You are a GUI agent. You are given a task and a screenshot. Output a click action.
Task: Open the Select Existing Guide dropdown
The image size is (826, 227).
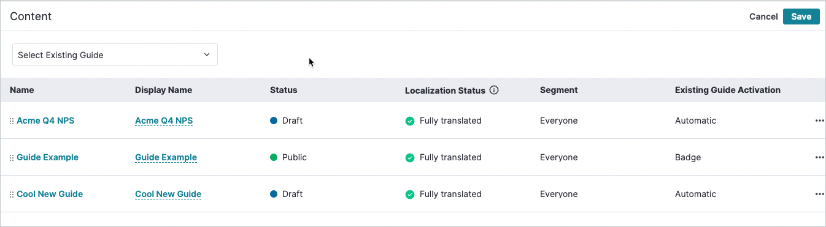(x=115, y=54)
